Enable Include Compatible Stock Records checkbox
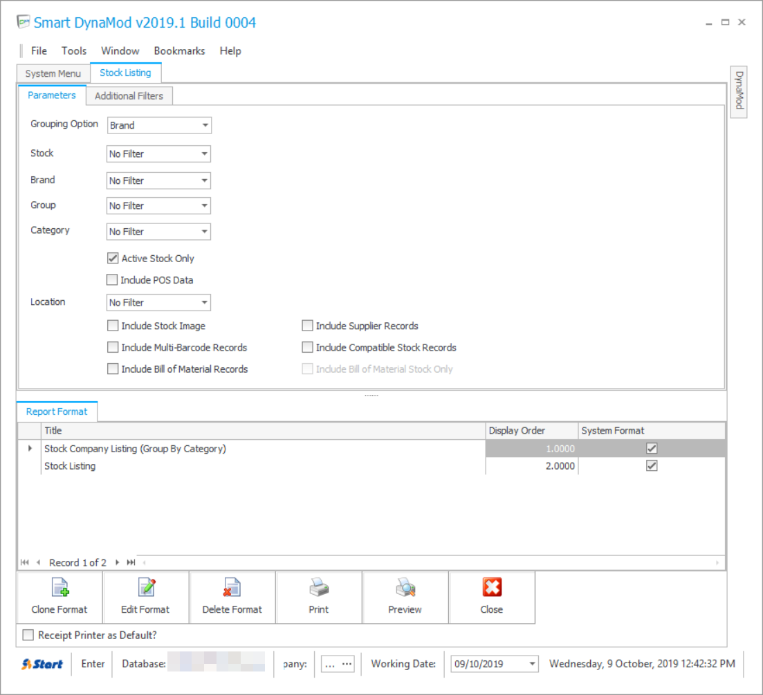Viewport: 763px width, 695px height. click(x=308, y=347)
